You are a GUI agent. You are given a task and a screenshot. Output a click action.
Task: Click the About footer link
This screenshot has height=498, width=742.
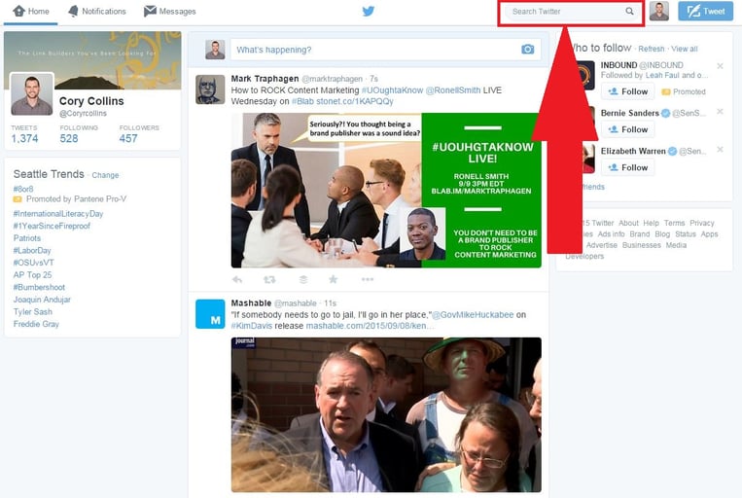(x=628, y=223)
